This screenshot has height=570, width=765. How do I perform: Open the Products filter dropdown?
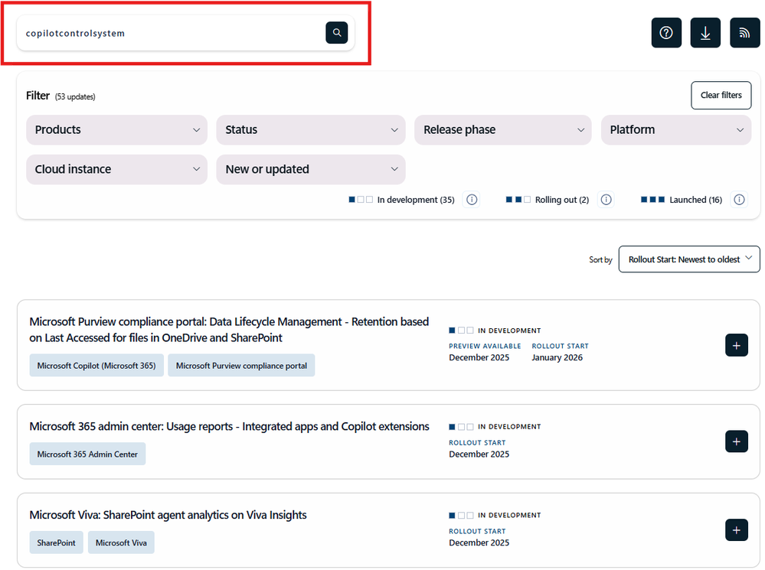116,129
